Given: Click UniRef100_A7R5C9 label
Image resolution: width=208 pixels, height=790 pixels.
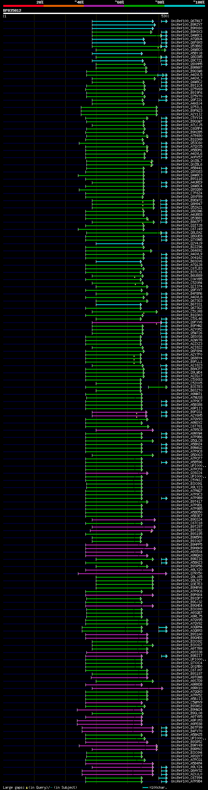Looking at the screenshot, I should 187,430.
